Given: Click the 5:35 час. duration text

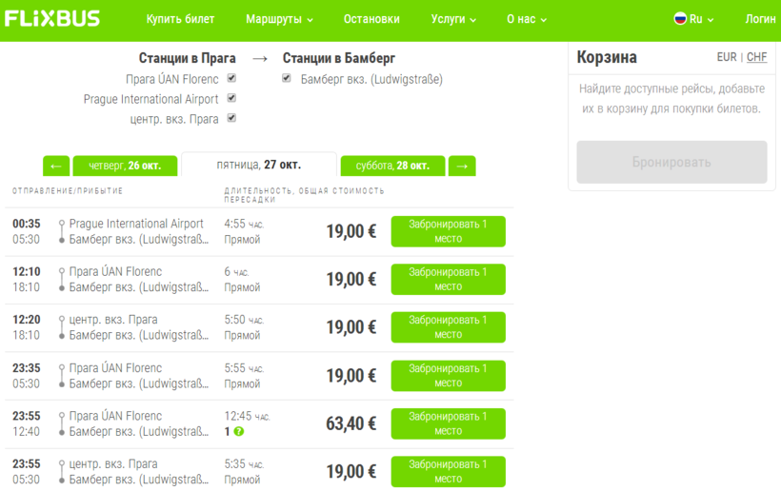Looking at the screenshot, I should (x=244, y=464).
